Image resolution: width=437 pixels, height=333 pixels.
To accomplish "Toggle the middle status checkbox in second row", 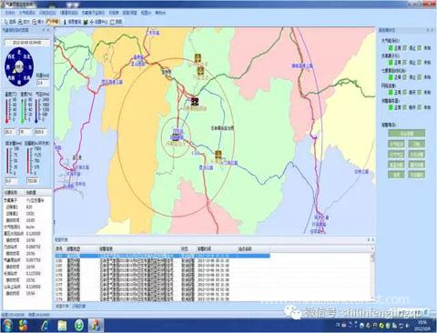I will (405, 63).
